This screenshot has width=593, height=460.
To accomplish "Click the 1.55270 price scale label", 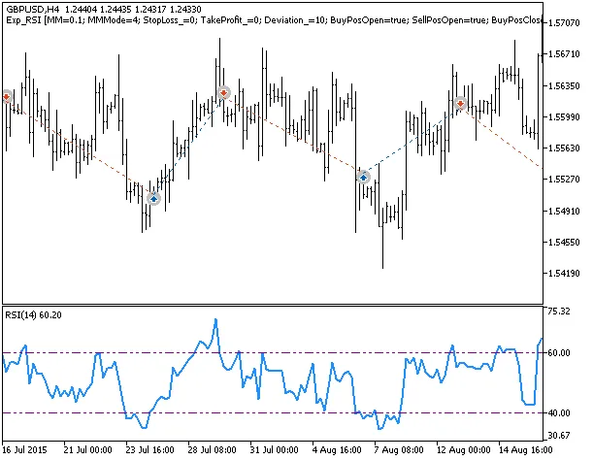I will [x=564, y=179].
